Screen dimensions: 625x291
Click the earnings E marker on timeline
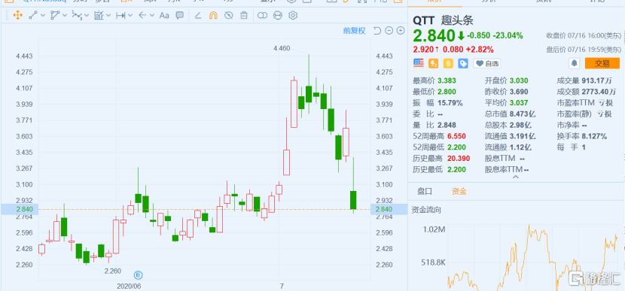(x=139, y=274)
